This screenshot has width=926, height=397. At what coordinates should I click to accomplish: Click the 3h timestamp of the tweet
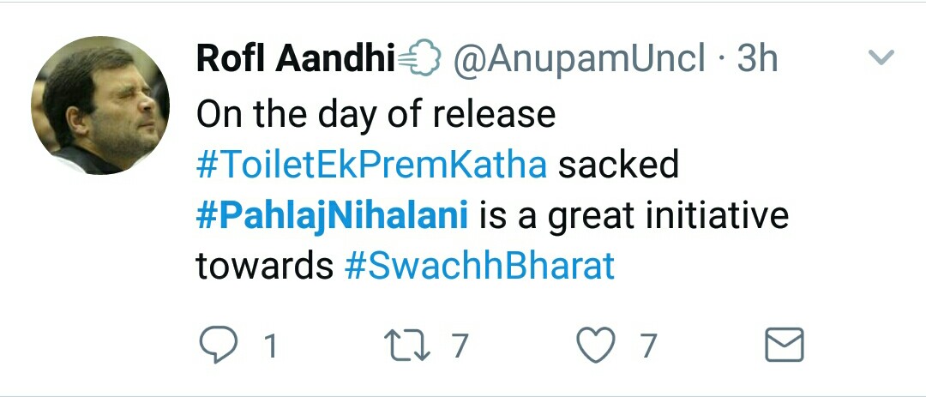point(756,59)
